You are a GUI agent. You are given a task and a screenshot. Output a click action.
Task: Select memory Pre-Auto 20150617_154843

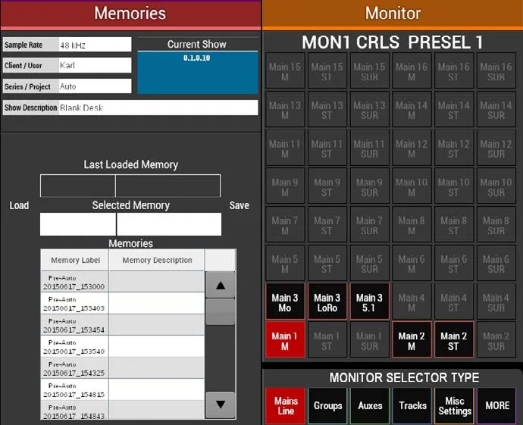coord(123,410)
